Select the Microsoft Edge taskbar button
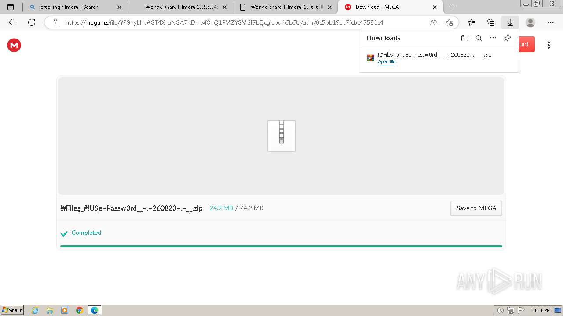Image resolution: width=563 pixels, height=316 pixels. (x=95, y=310)
